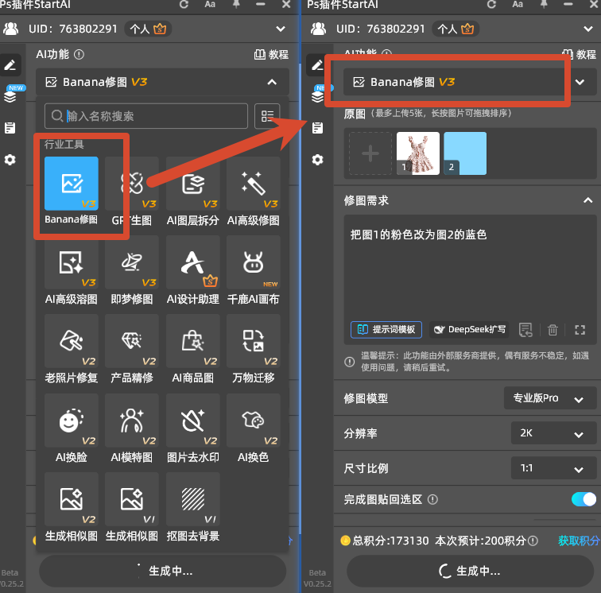The width and height of the screenshot is (601, 593).
Task: Click the info icon beside AI功能 in left panel
Action: 79,54
